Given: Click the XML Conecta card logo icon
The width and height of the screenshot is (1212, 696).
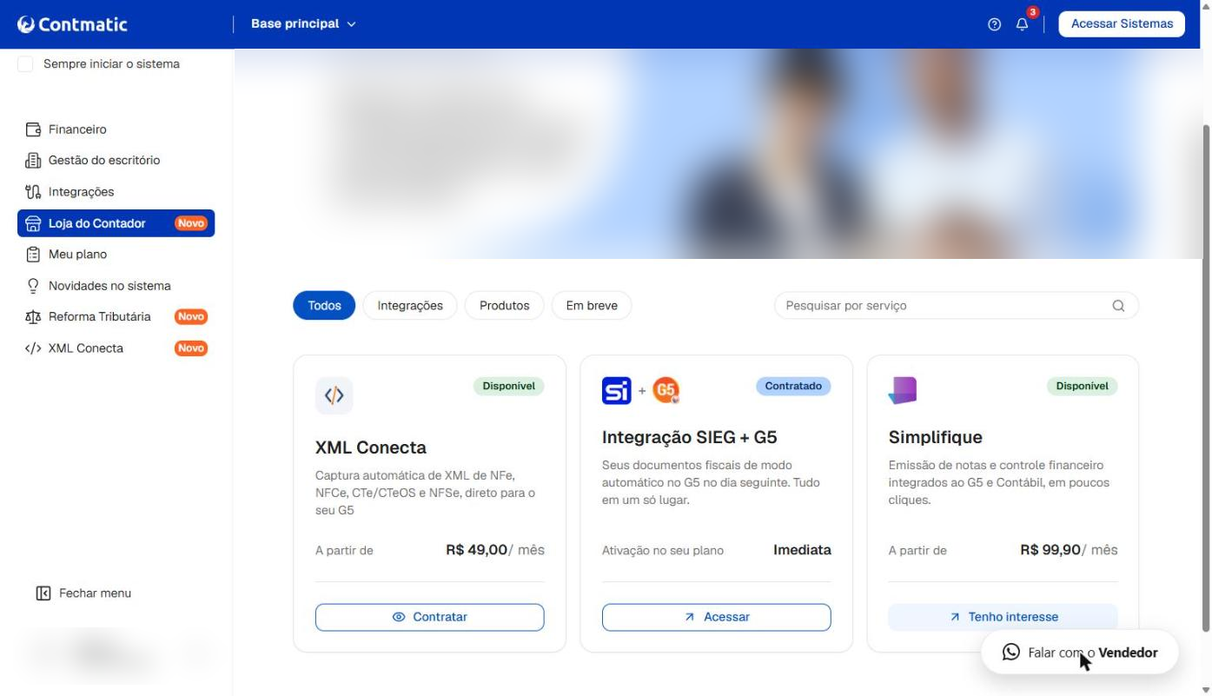Looking at the screenshot, I should pyautogui.click(x=334, y=395).
